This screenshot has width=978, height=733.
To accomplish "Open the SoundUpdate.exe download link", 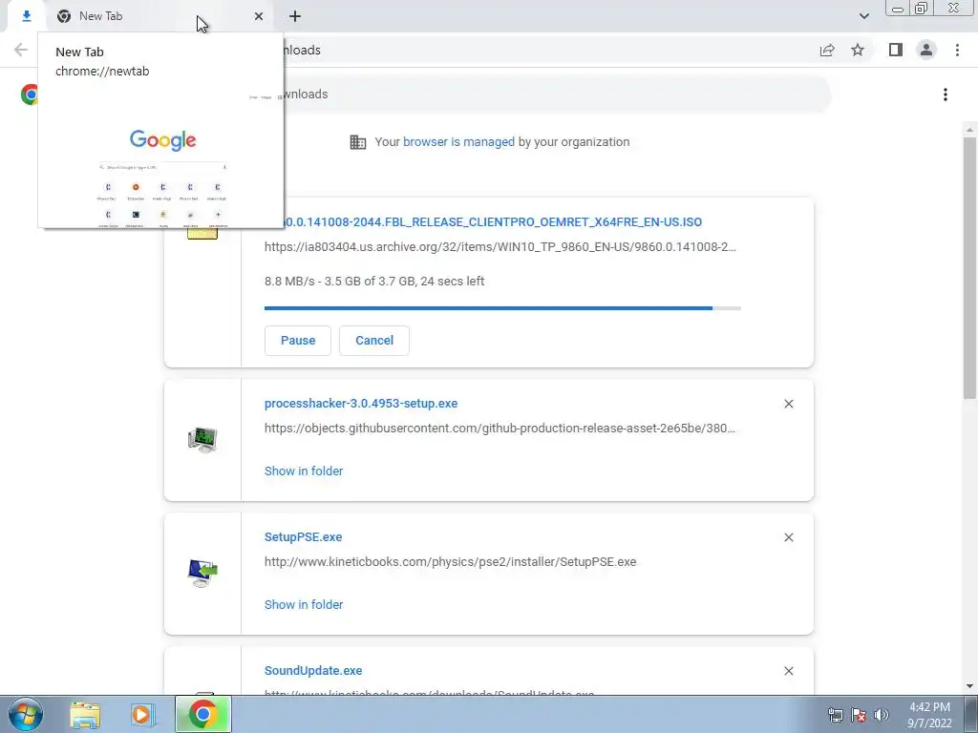I will tap(313, 671).
